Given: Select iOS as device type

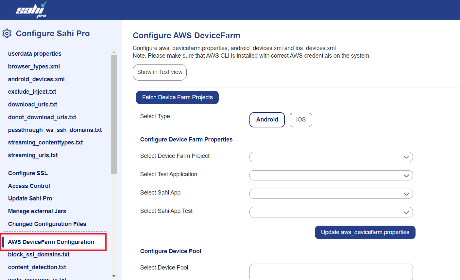Looking at the screenshot, I should coord(300,120).
